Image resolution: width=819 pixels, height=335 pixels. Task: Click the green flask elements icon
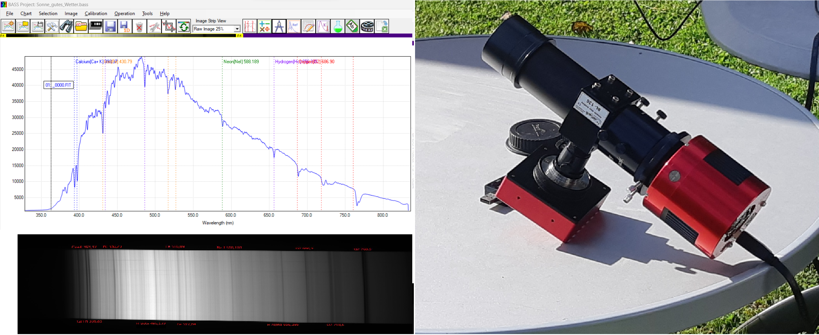pyautogui.click(x=338, y=26)
